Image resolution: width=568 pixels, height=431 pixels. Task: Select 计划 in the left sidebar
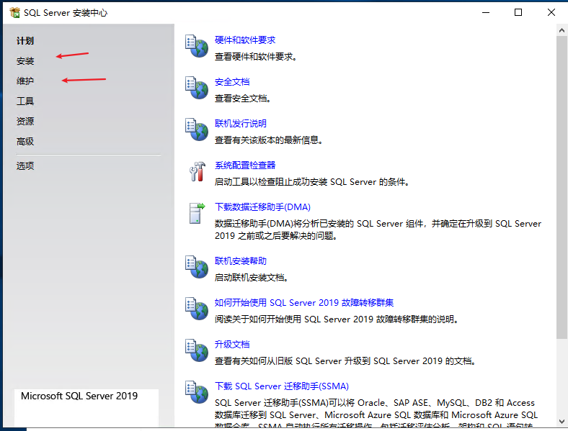point(25,41)
